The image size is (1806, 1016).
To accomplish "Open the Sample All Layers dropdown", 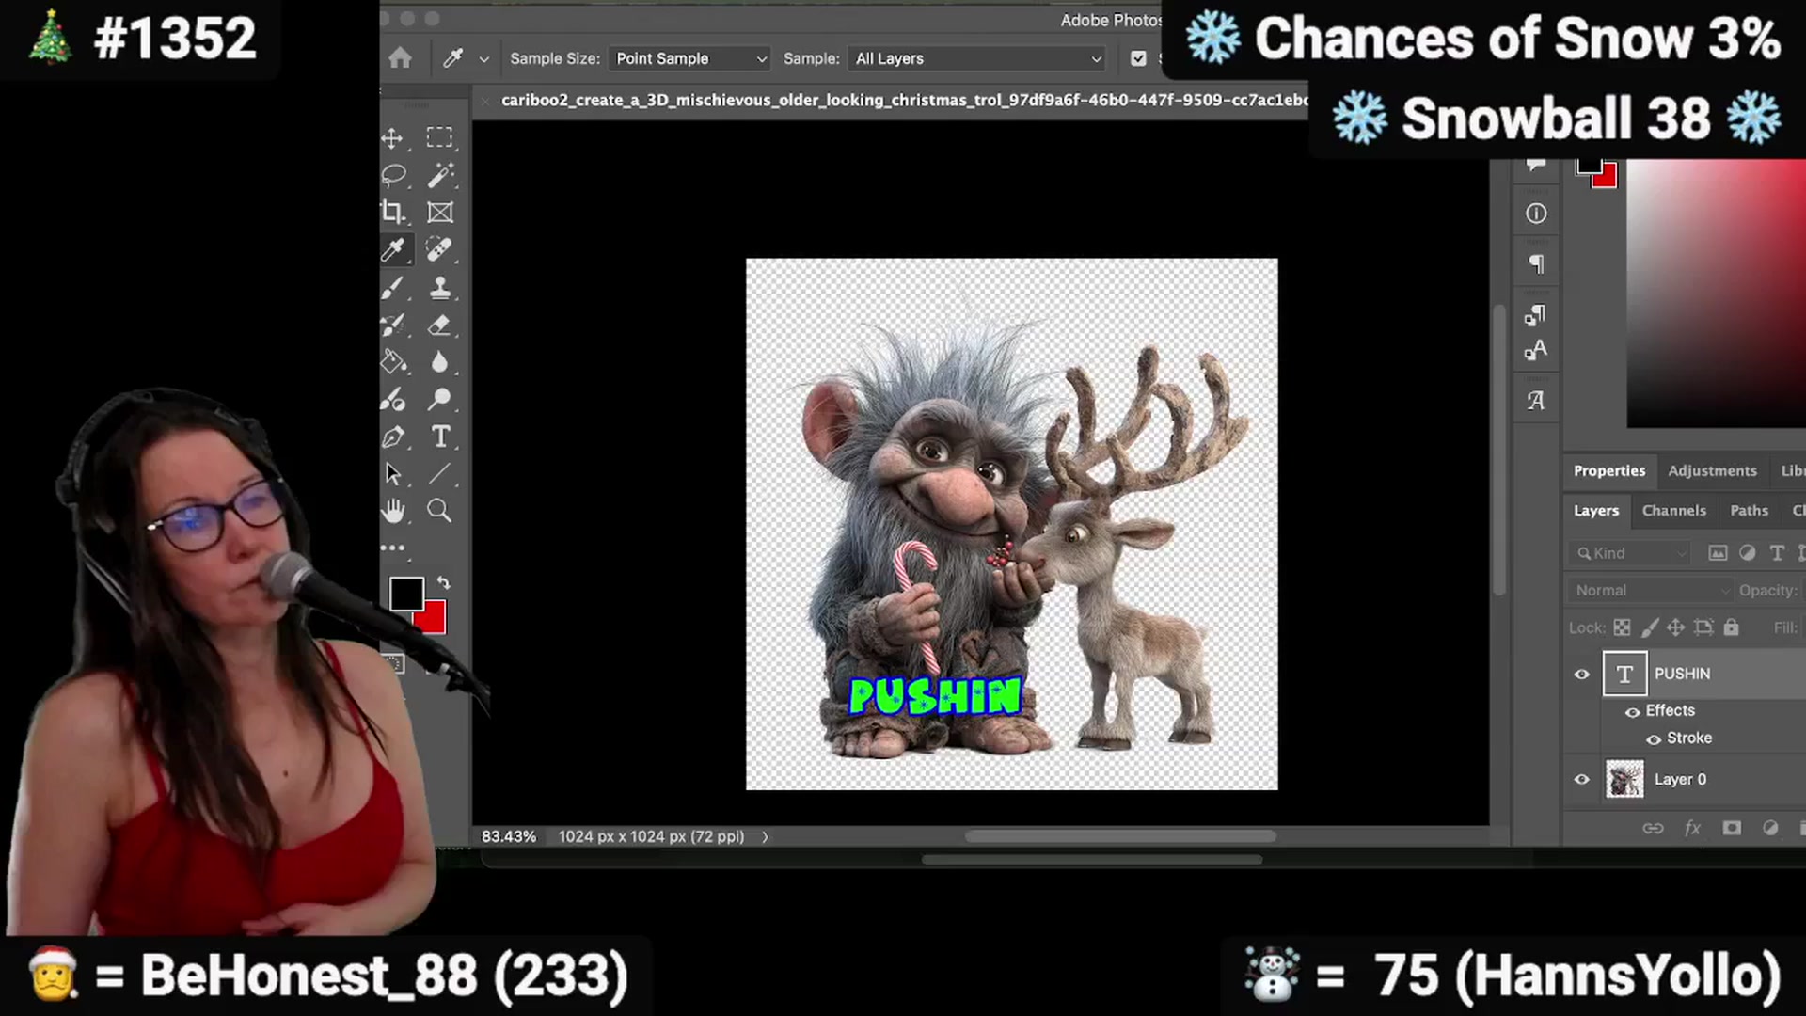I will [x=977, y=58].
